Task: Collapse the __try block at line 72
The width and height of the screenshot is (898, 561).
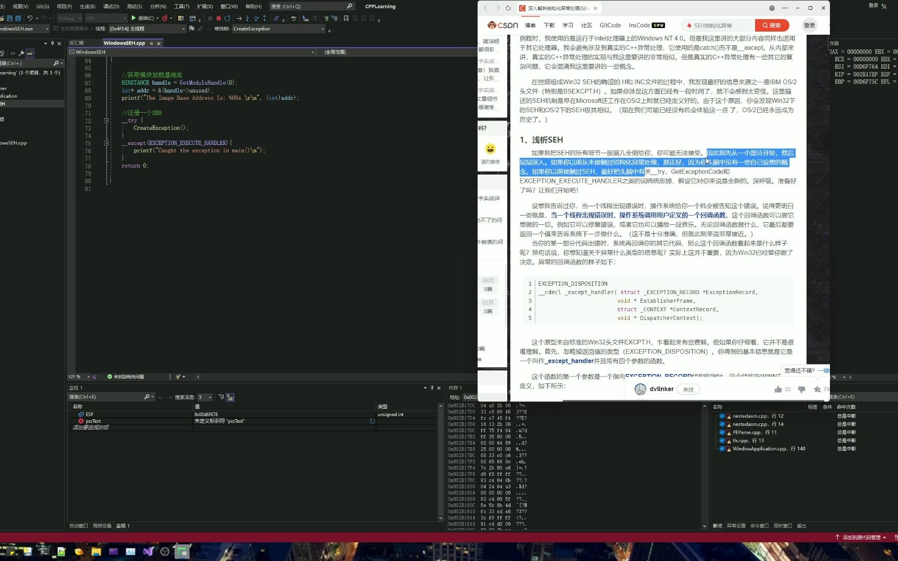Action: pyautogui.click(x=106, y=121)
